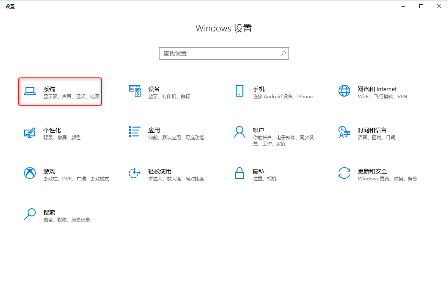Open the 应用 settings title

coord(154,130)
